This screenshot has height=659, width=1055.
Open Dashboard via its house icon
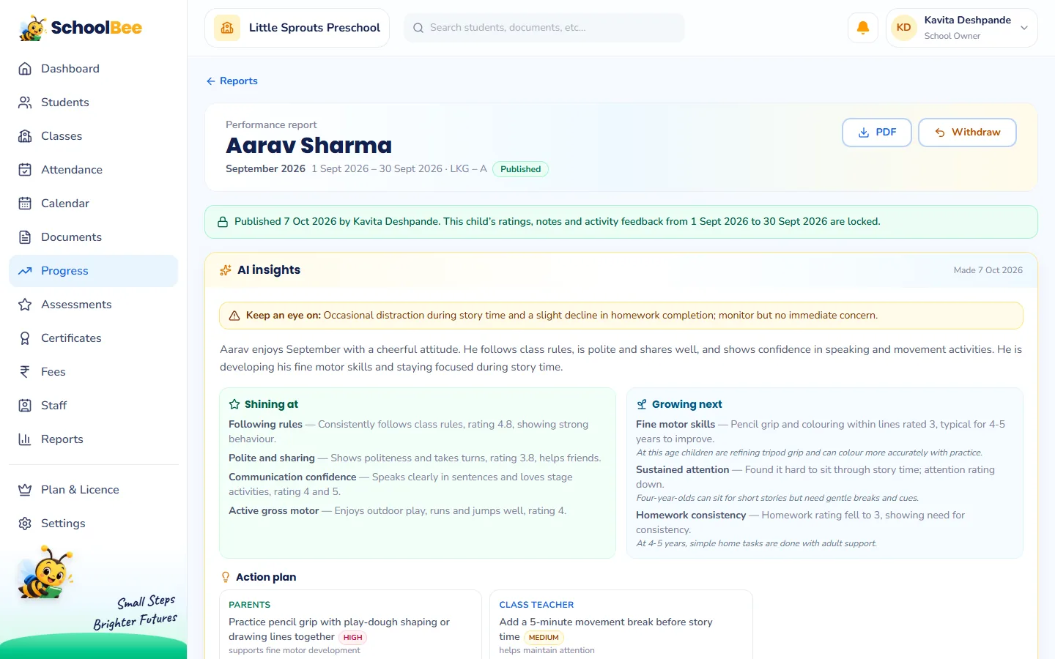[x=25, y=69]
